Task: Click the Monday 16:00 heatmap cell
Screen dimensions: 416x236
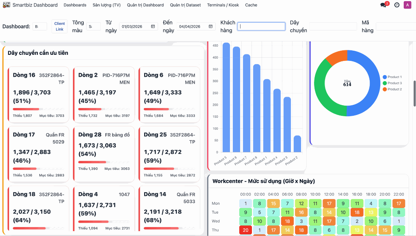Action: 357,204
